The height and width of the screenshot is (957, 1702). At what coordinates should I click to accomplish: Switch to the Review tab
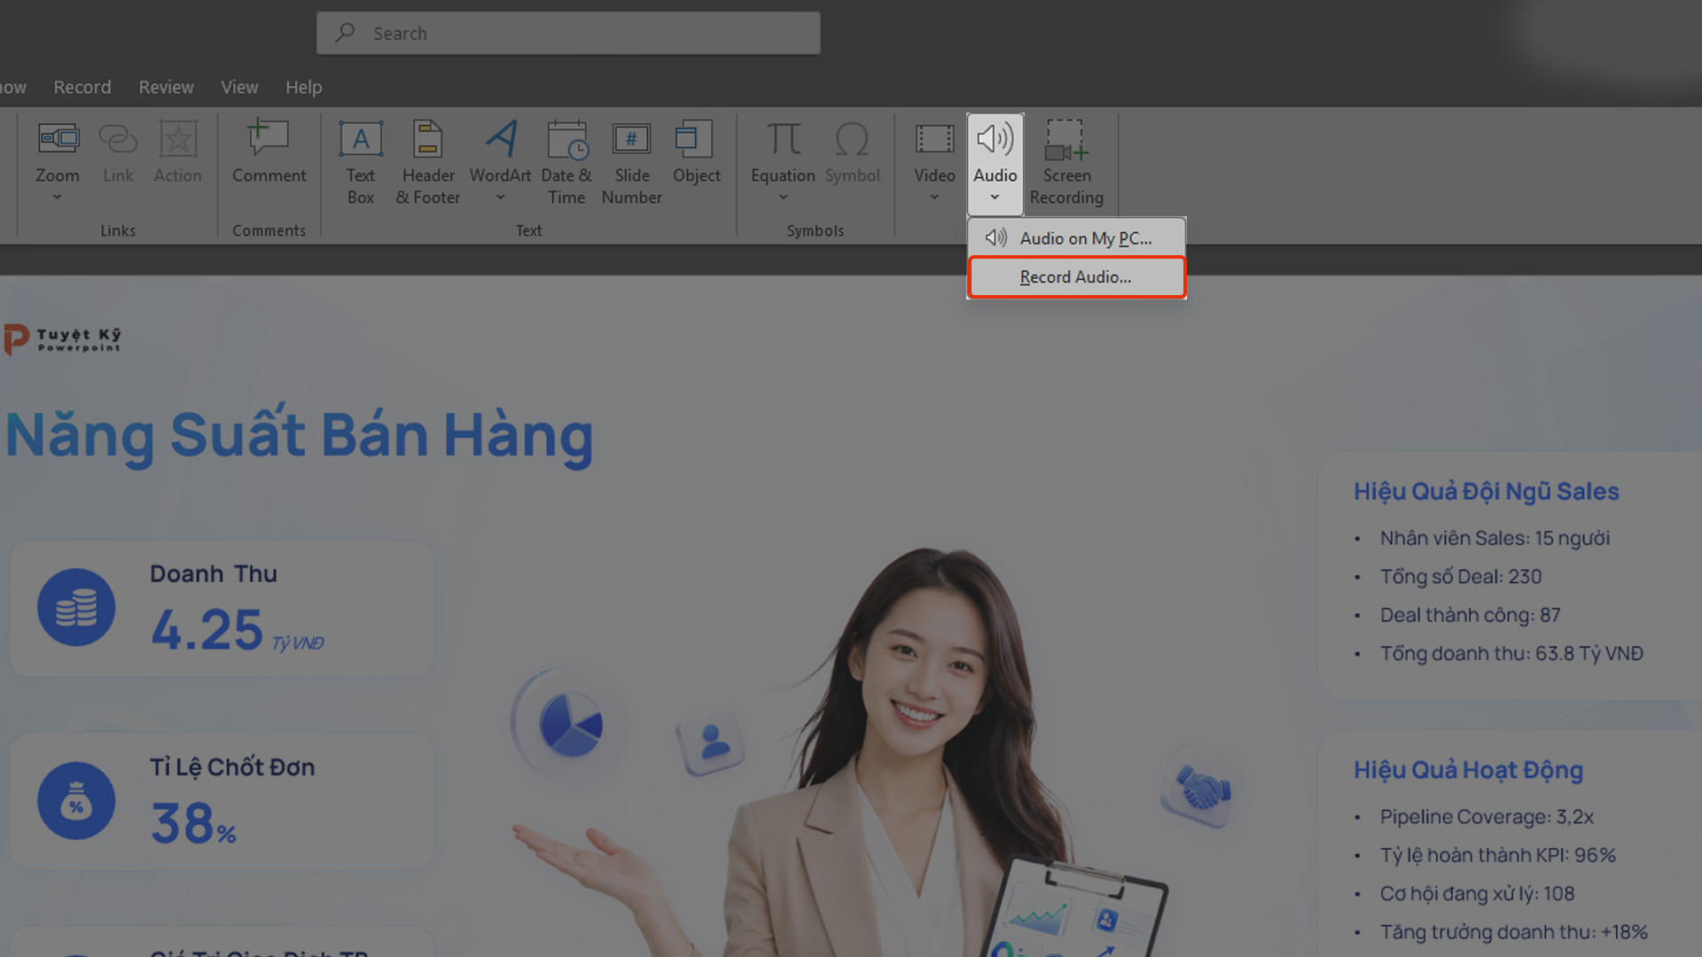point(166,87)
